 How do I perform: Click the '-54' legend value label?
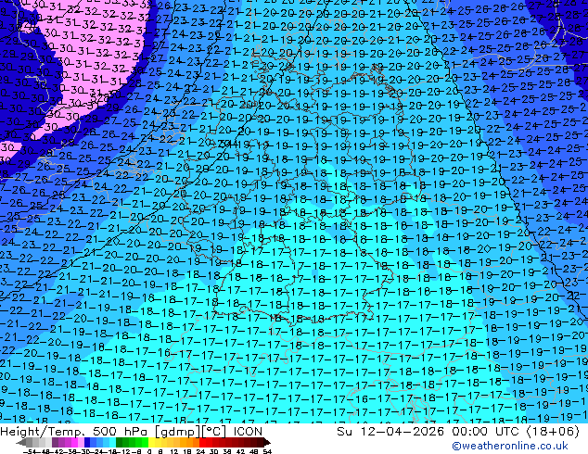(x=30, y=452)
